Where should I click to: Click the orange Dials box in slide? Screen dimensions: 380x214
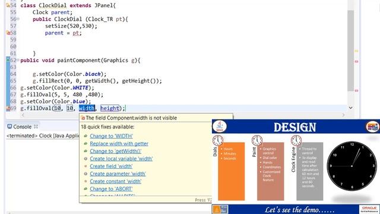click(x=231, y=171)
